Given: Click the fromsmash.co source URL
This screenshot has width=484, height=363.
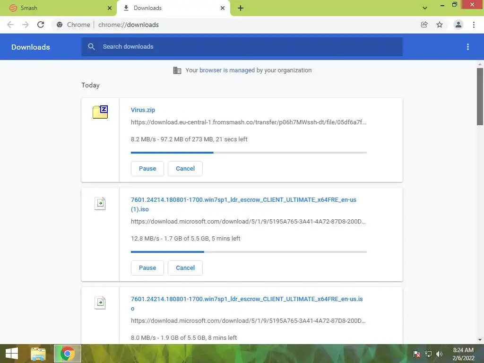Looking at the screenshot, I should [249, 122].
